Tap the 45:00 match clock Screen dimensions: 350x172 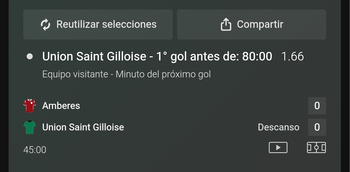35,150
